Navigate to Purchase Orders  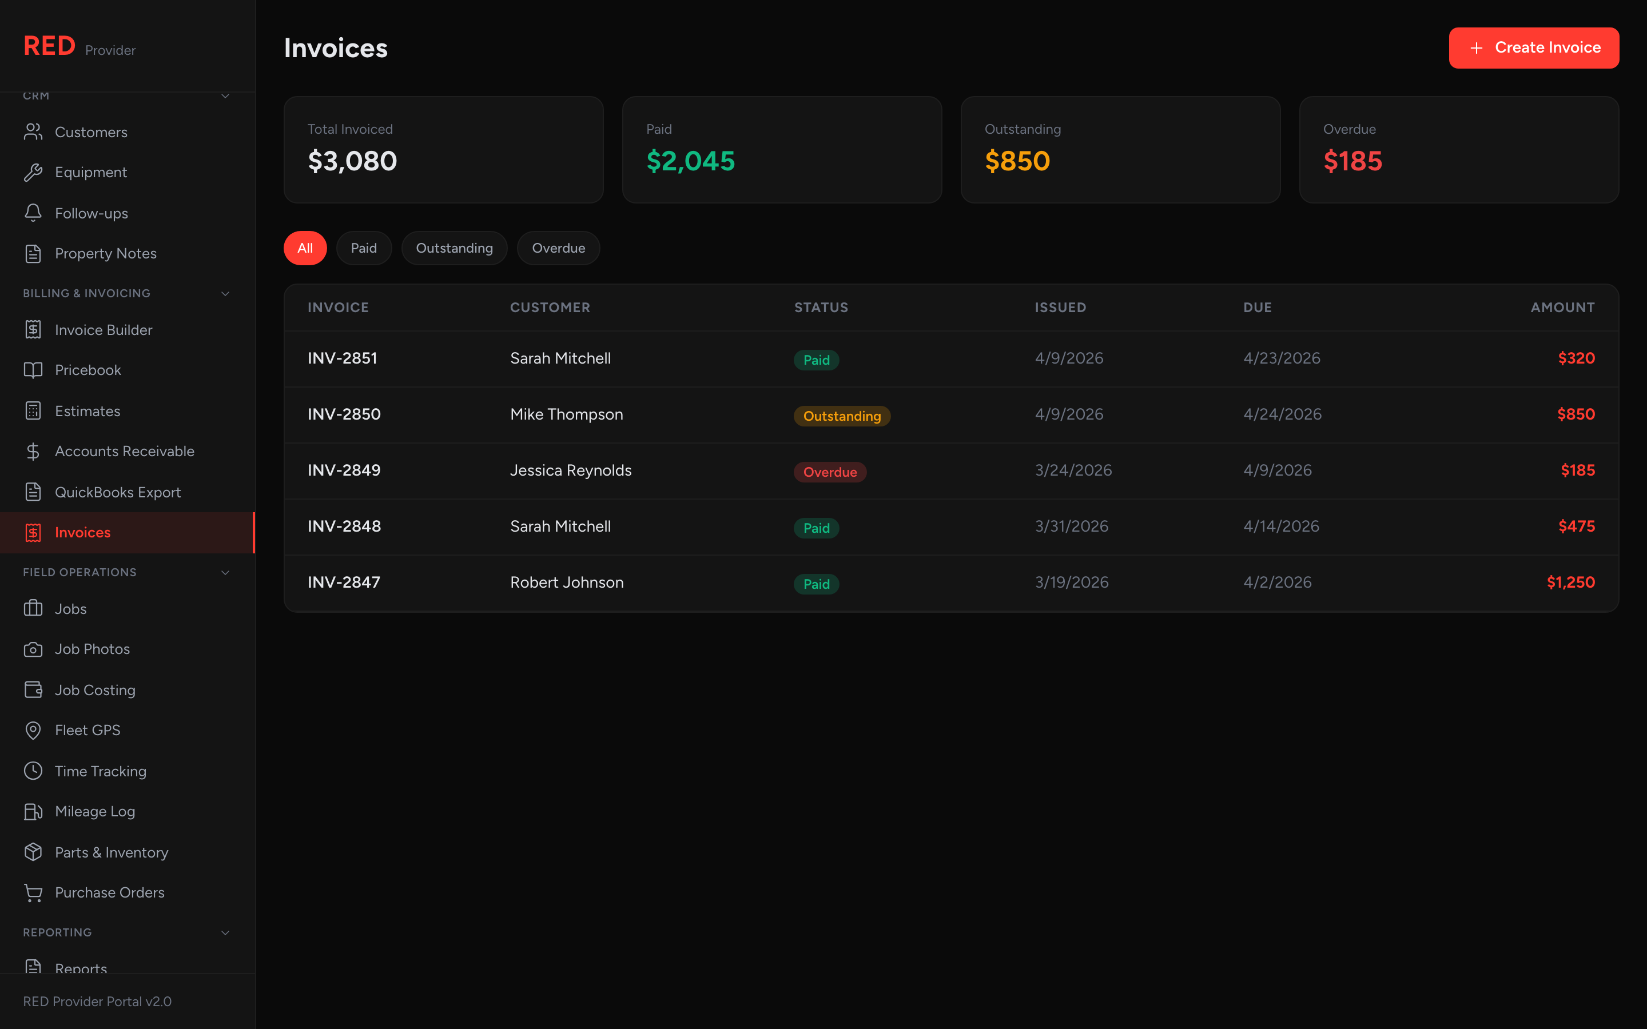coord(128,892)
